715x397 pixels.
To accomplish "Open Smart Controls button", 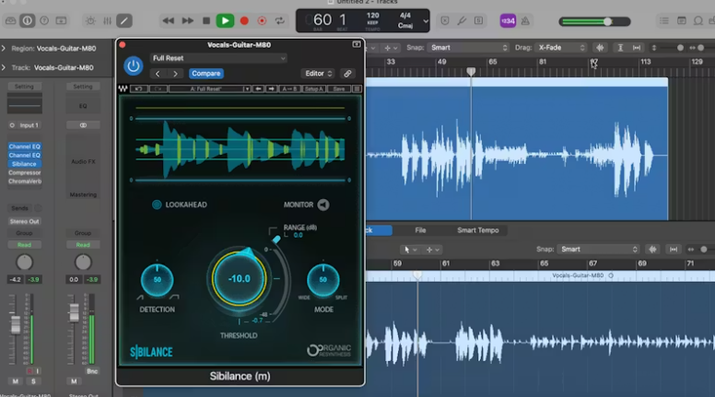I will coord(90,21).
